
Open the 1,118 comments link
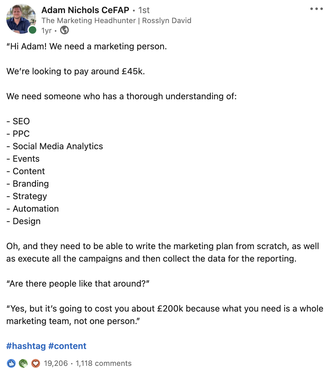pyautogui.click(x=104, y=363)
